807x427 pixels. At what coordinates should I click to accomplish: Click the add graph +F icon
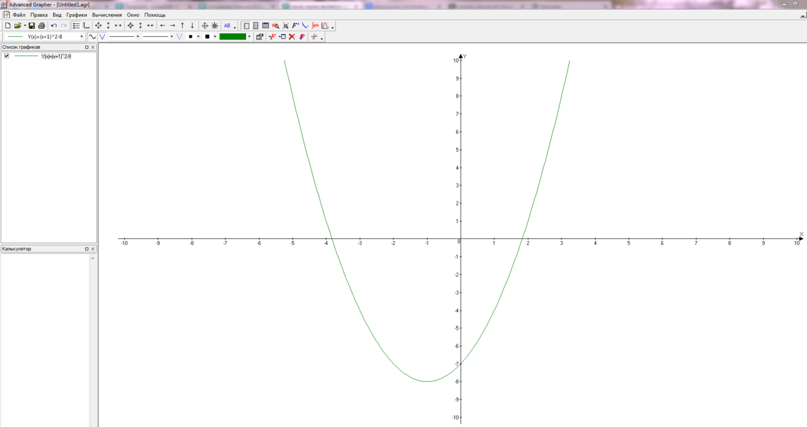click(272, 37)
